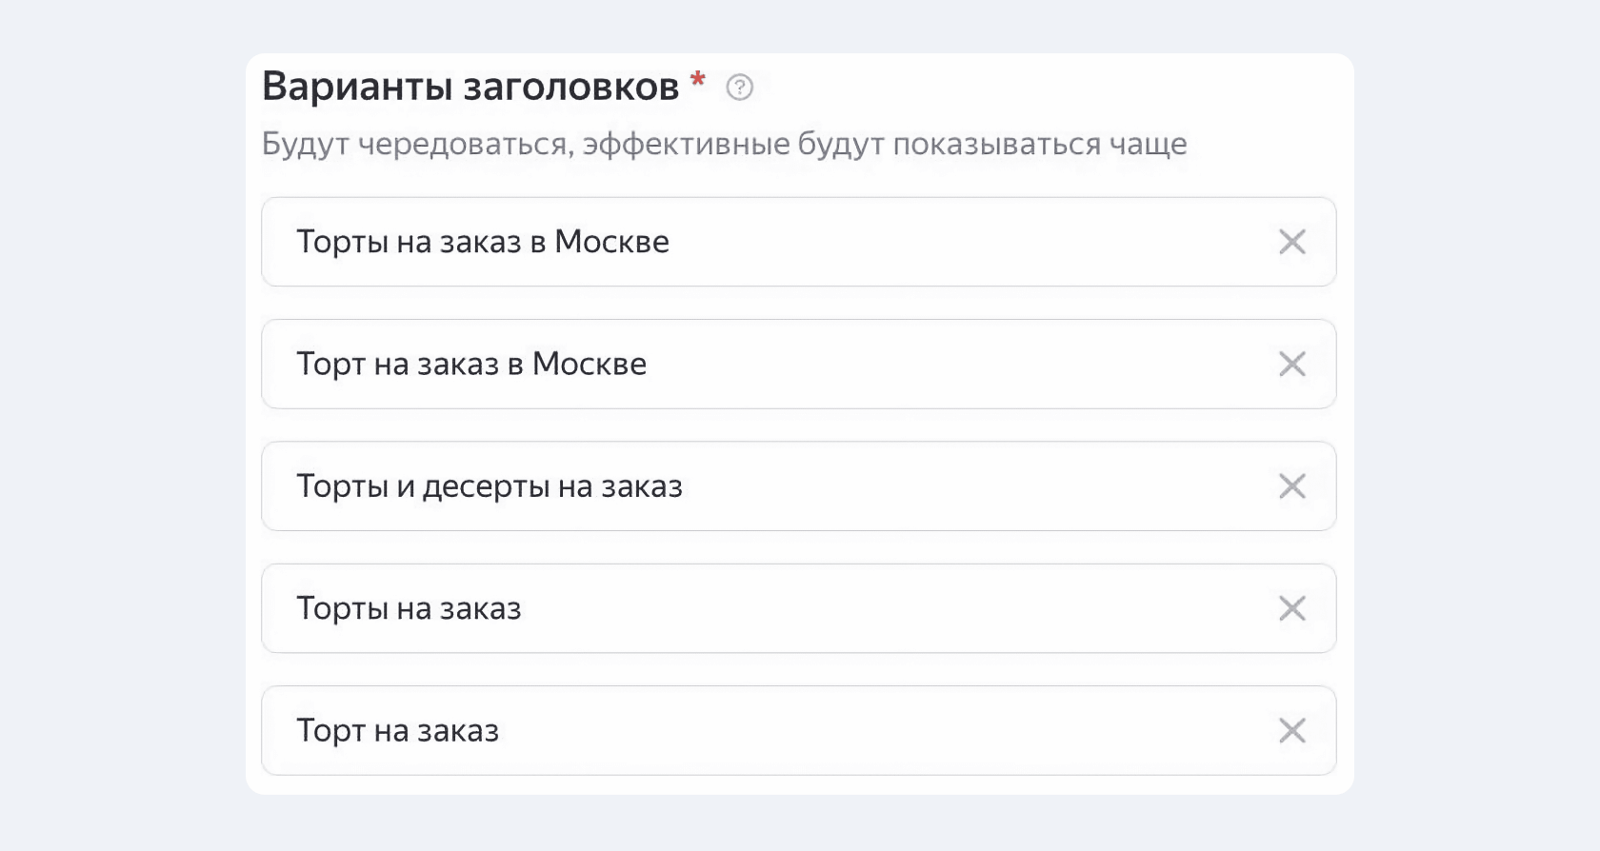Remove the 'Торты и десерты на заказ' headline
The image size is (1600, 851).
pos(1291,486)
